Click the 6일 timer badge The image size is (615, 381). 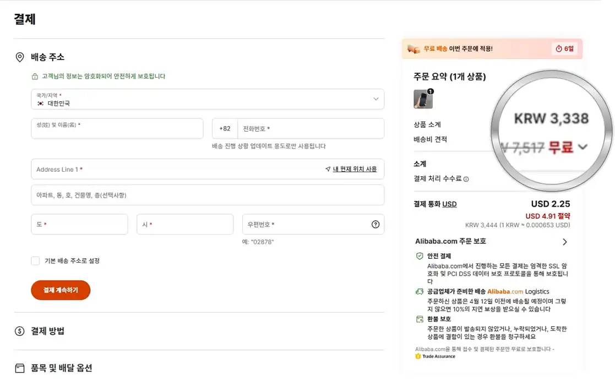click(x=564, y=48)
